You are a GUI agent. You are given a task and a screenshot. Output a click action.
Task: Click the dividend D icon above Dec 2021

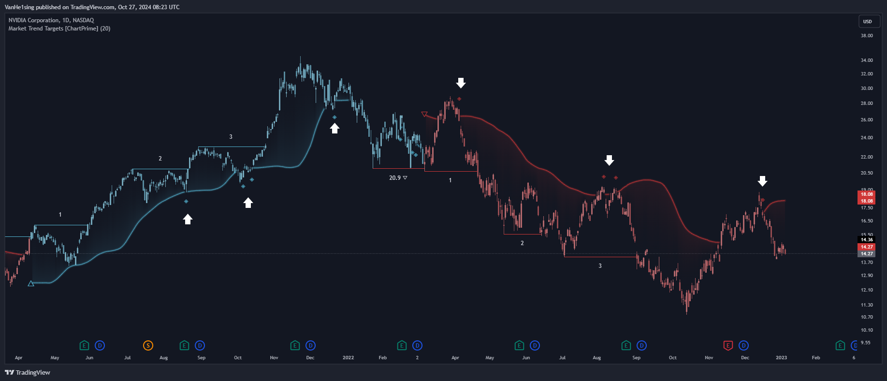tap(310, 345)
